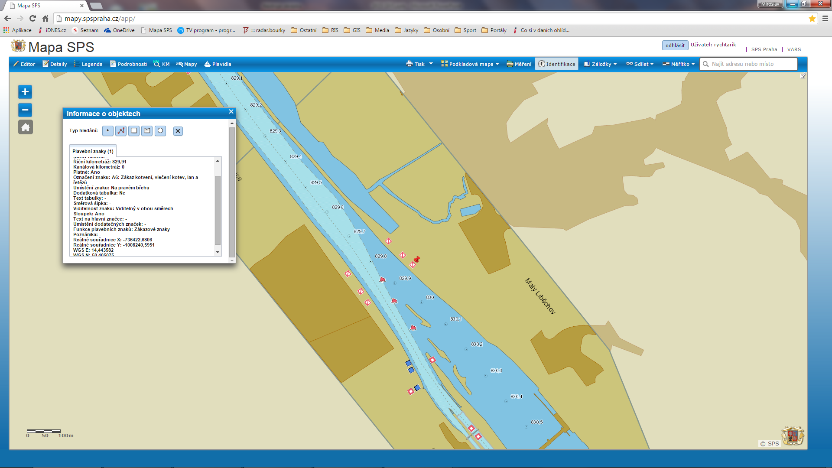Bookmark this page with star icon

(812, 19)
